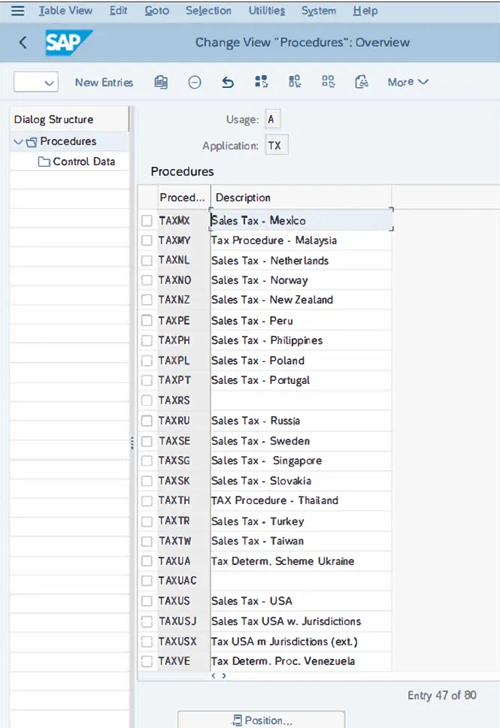Click the Delete (minus circle) toolbar icon
This screenshot has width=500, height=728.
195,83
